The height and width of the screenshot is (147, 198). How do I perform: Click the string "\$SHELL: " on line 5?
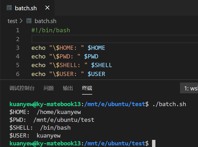click(68, 65)
